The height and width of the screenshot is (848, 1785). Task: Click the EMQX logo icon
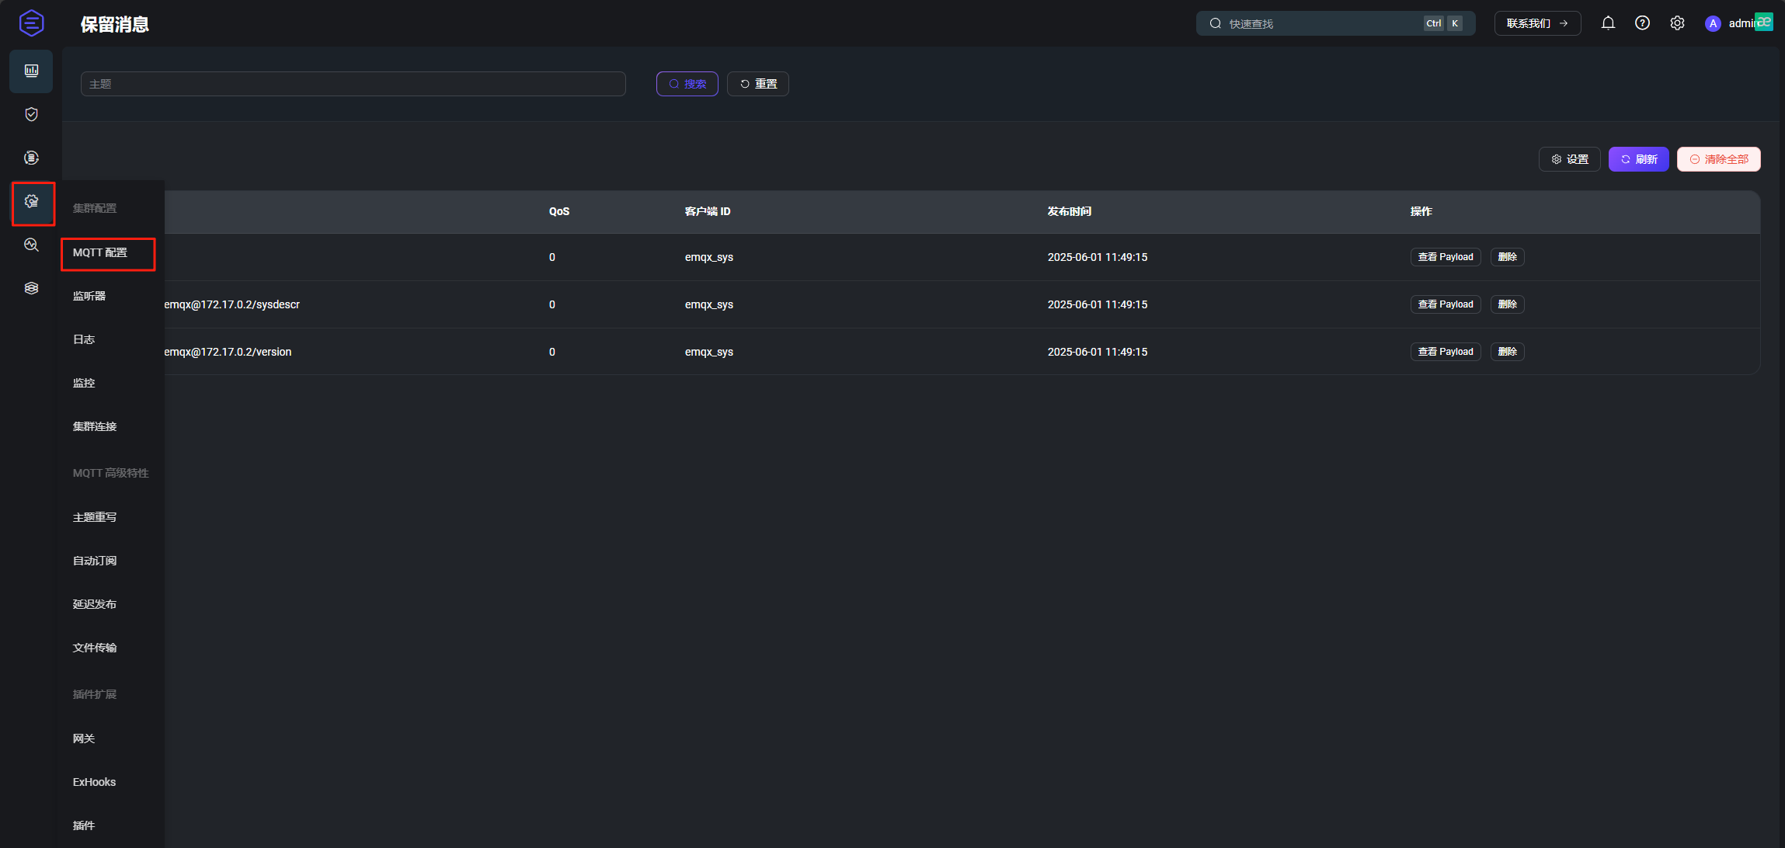coord(31,23)
